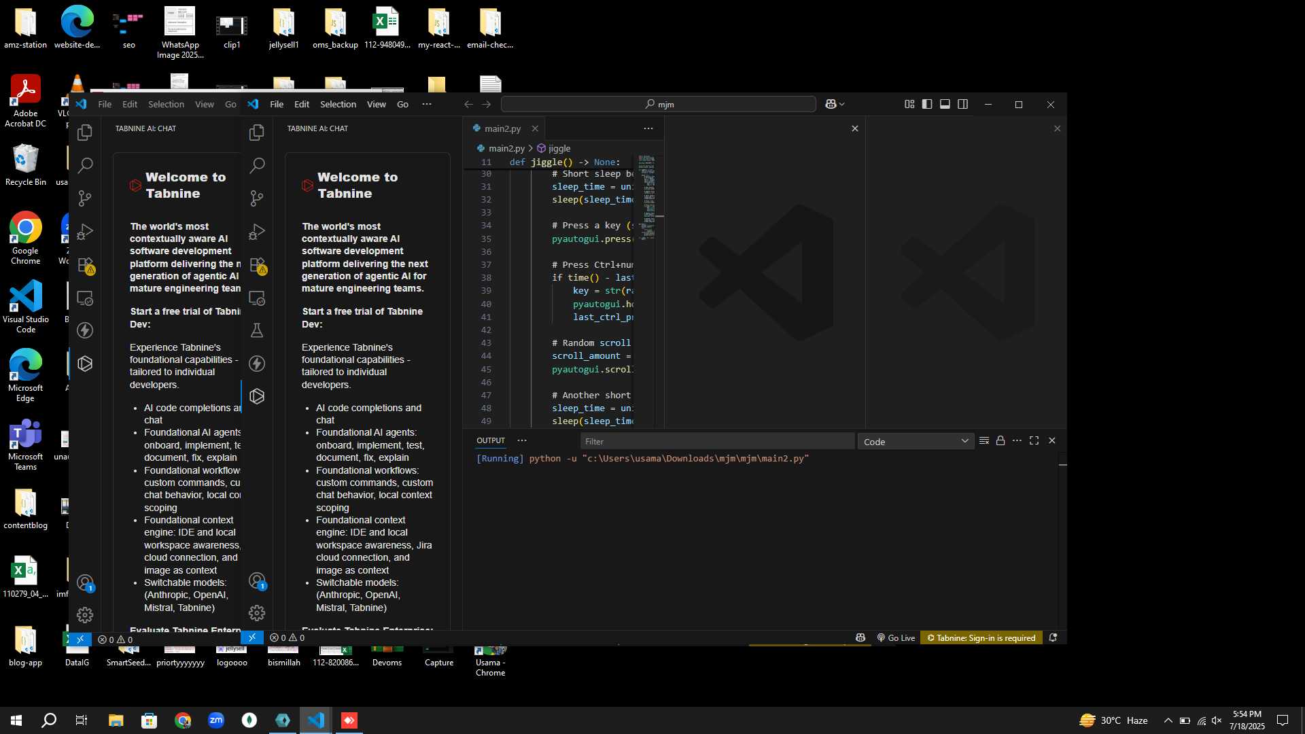Open output channel Code dropdown

point(916,441)
